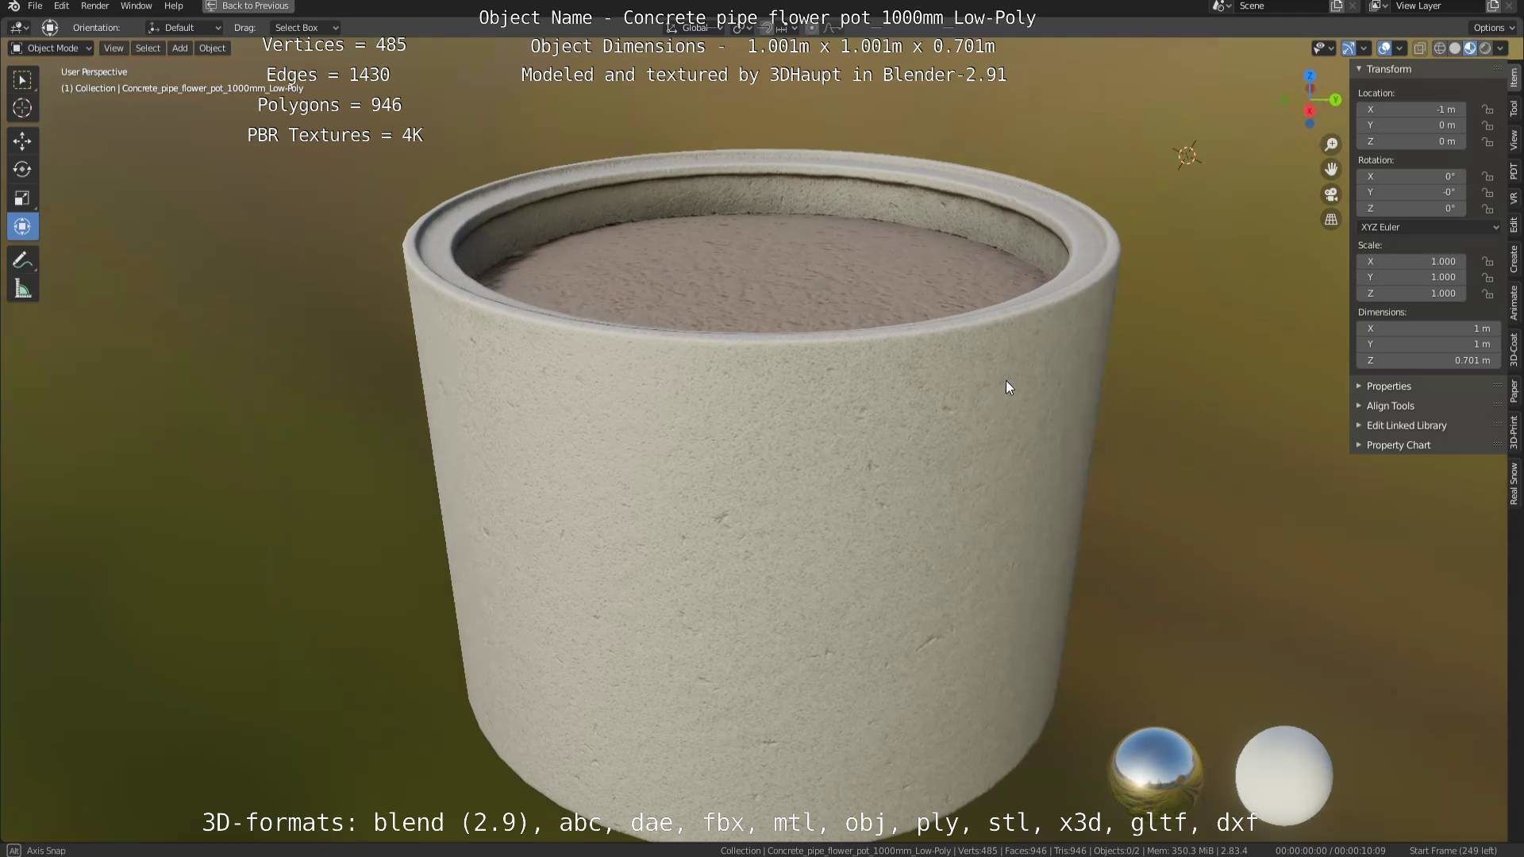Open the Object Mode dropdown
The height and width of the screenshot is (857, 1524).
pyautogui.click(x=51, y=48)
